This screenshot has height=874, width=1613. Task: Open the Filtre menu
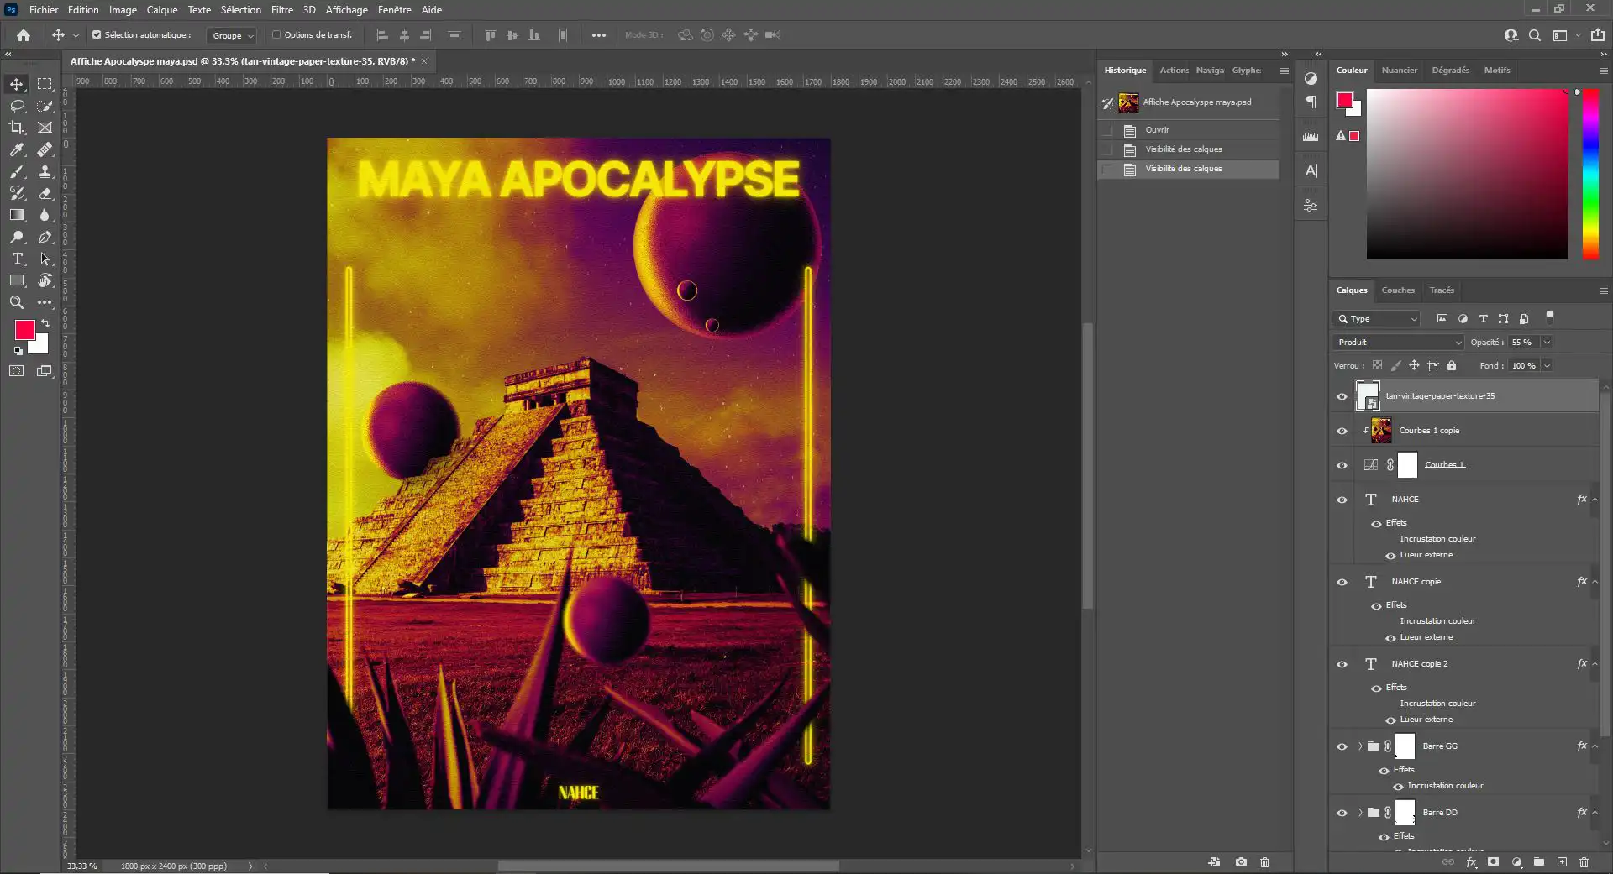tap(282, 10)
